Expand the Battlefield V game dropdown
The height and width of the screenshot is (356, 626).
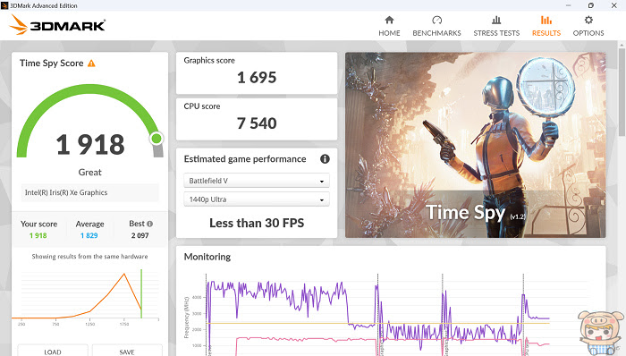pyautogui.click(x=257, y=181)
